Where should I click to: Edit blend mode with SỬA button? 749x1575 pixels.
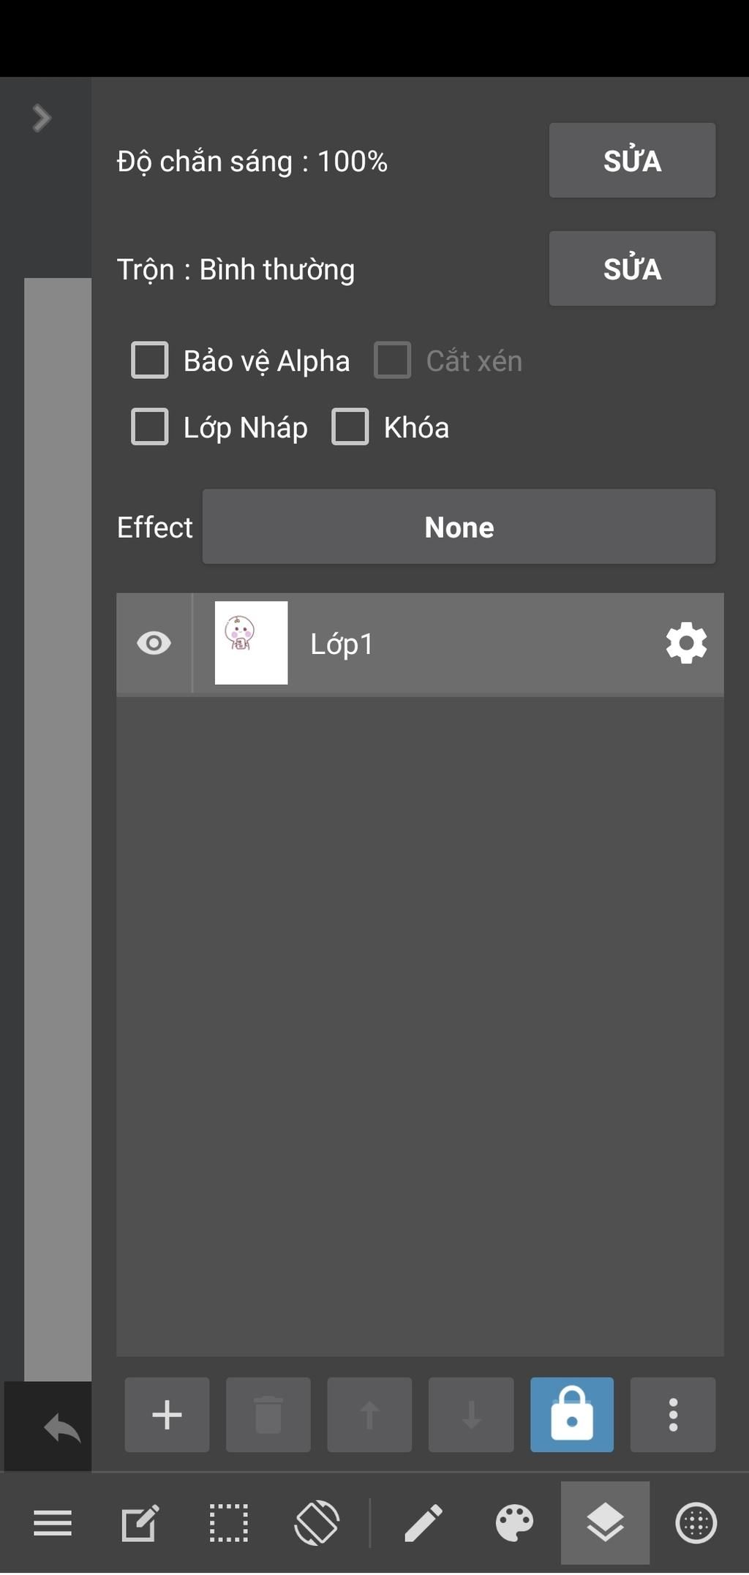632,269
